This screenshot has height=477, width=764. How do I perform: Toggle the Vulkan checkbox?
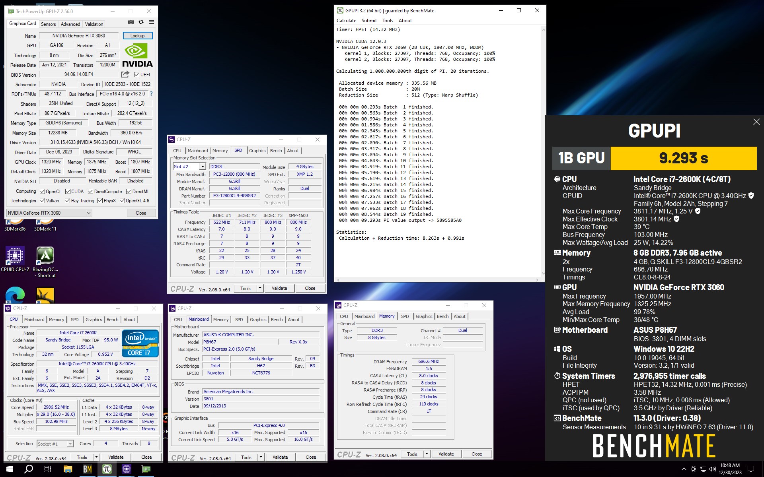tap(42, 201)
